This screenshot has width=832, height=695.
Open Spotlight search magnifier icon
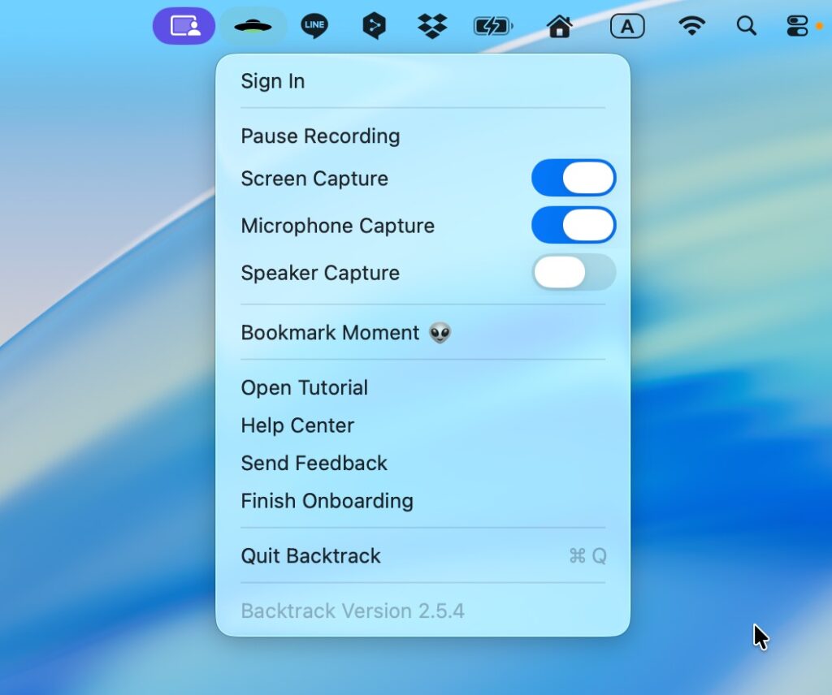point(746,26)
